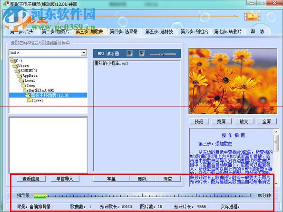This screenshot has width=283, height=212.
Task: Select the Users folder
Action: pyautogui.click(x=21, y=66)
